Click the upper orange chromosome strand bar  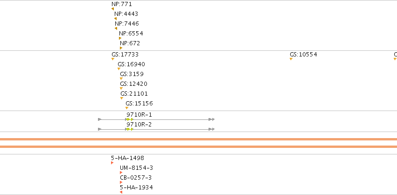click(x=199, y=139)
